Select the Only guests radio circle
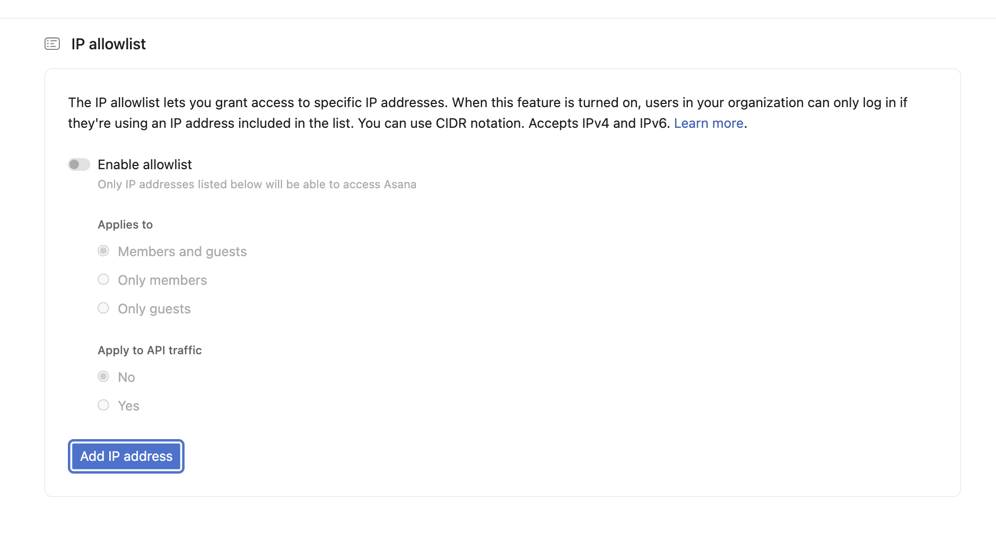This screenshot has height=542, width=996. [103, 308]
